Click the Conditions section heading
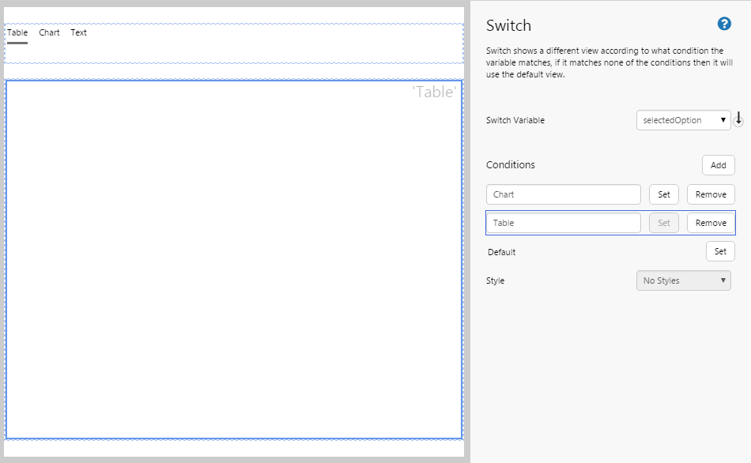 point(510,165)
